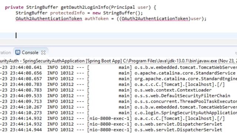Place cursor on the empty highlighted editor line

pyautogui.click(x=118, y=35)
